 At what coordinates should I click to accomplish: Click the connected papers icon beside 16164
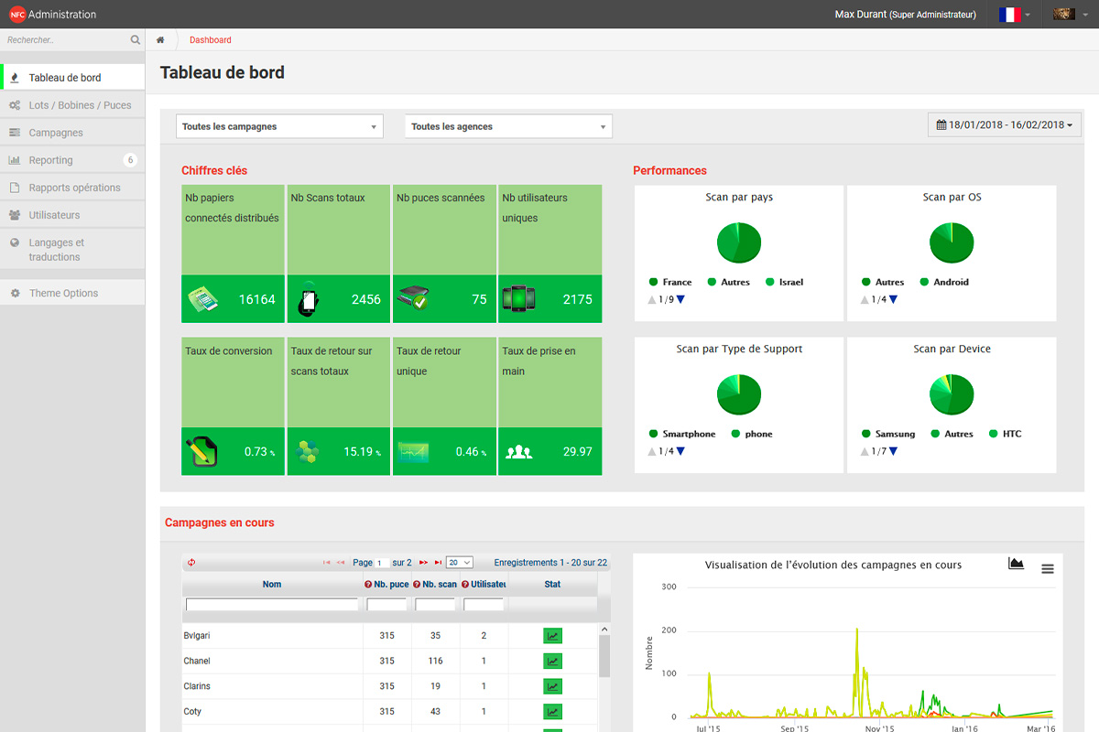(x=202, y=299)
